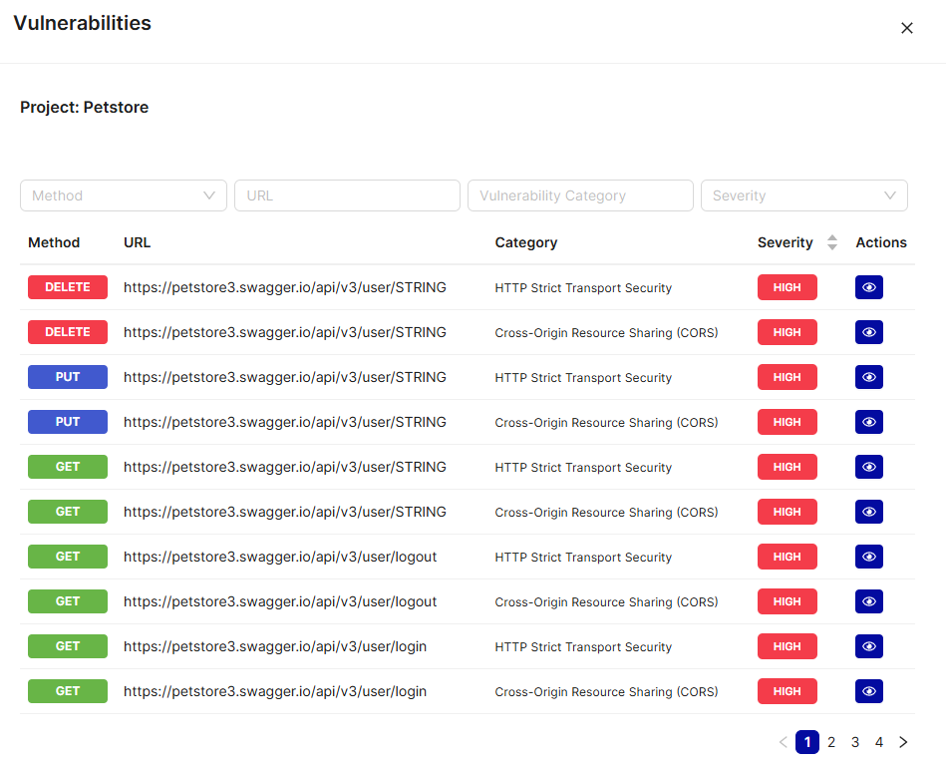This screenshot has height=765, width=946.
Task: Open details for PUT HSTS vulnerability
Action: (x=868, y=377)
